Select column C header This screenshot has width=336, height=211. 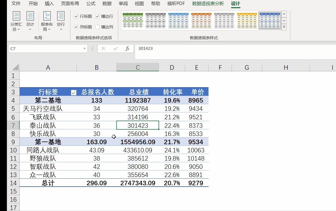pyautogui.click(x=138, y=67)
